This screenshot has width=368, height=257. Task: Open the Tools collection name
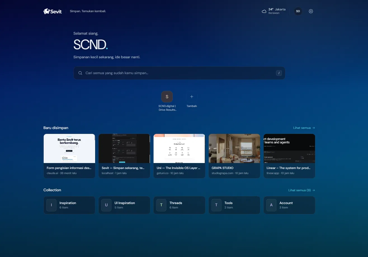pyautogui.click(x=228, y=203)
